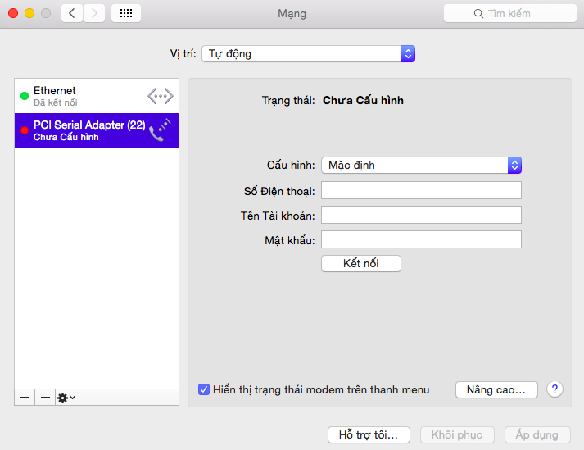Click the Ethernet arrows icon
584x450 pixels.
pyautogui.click(x=161, y=96)
